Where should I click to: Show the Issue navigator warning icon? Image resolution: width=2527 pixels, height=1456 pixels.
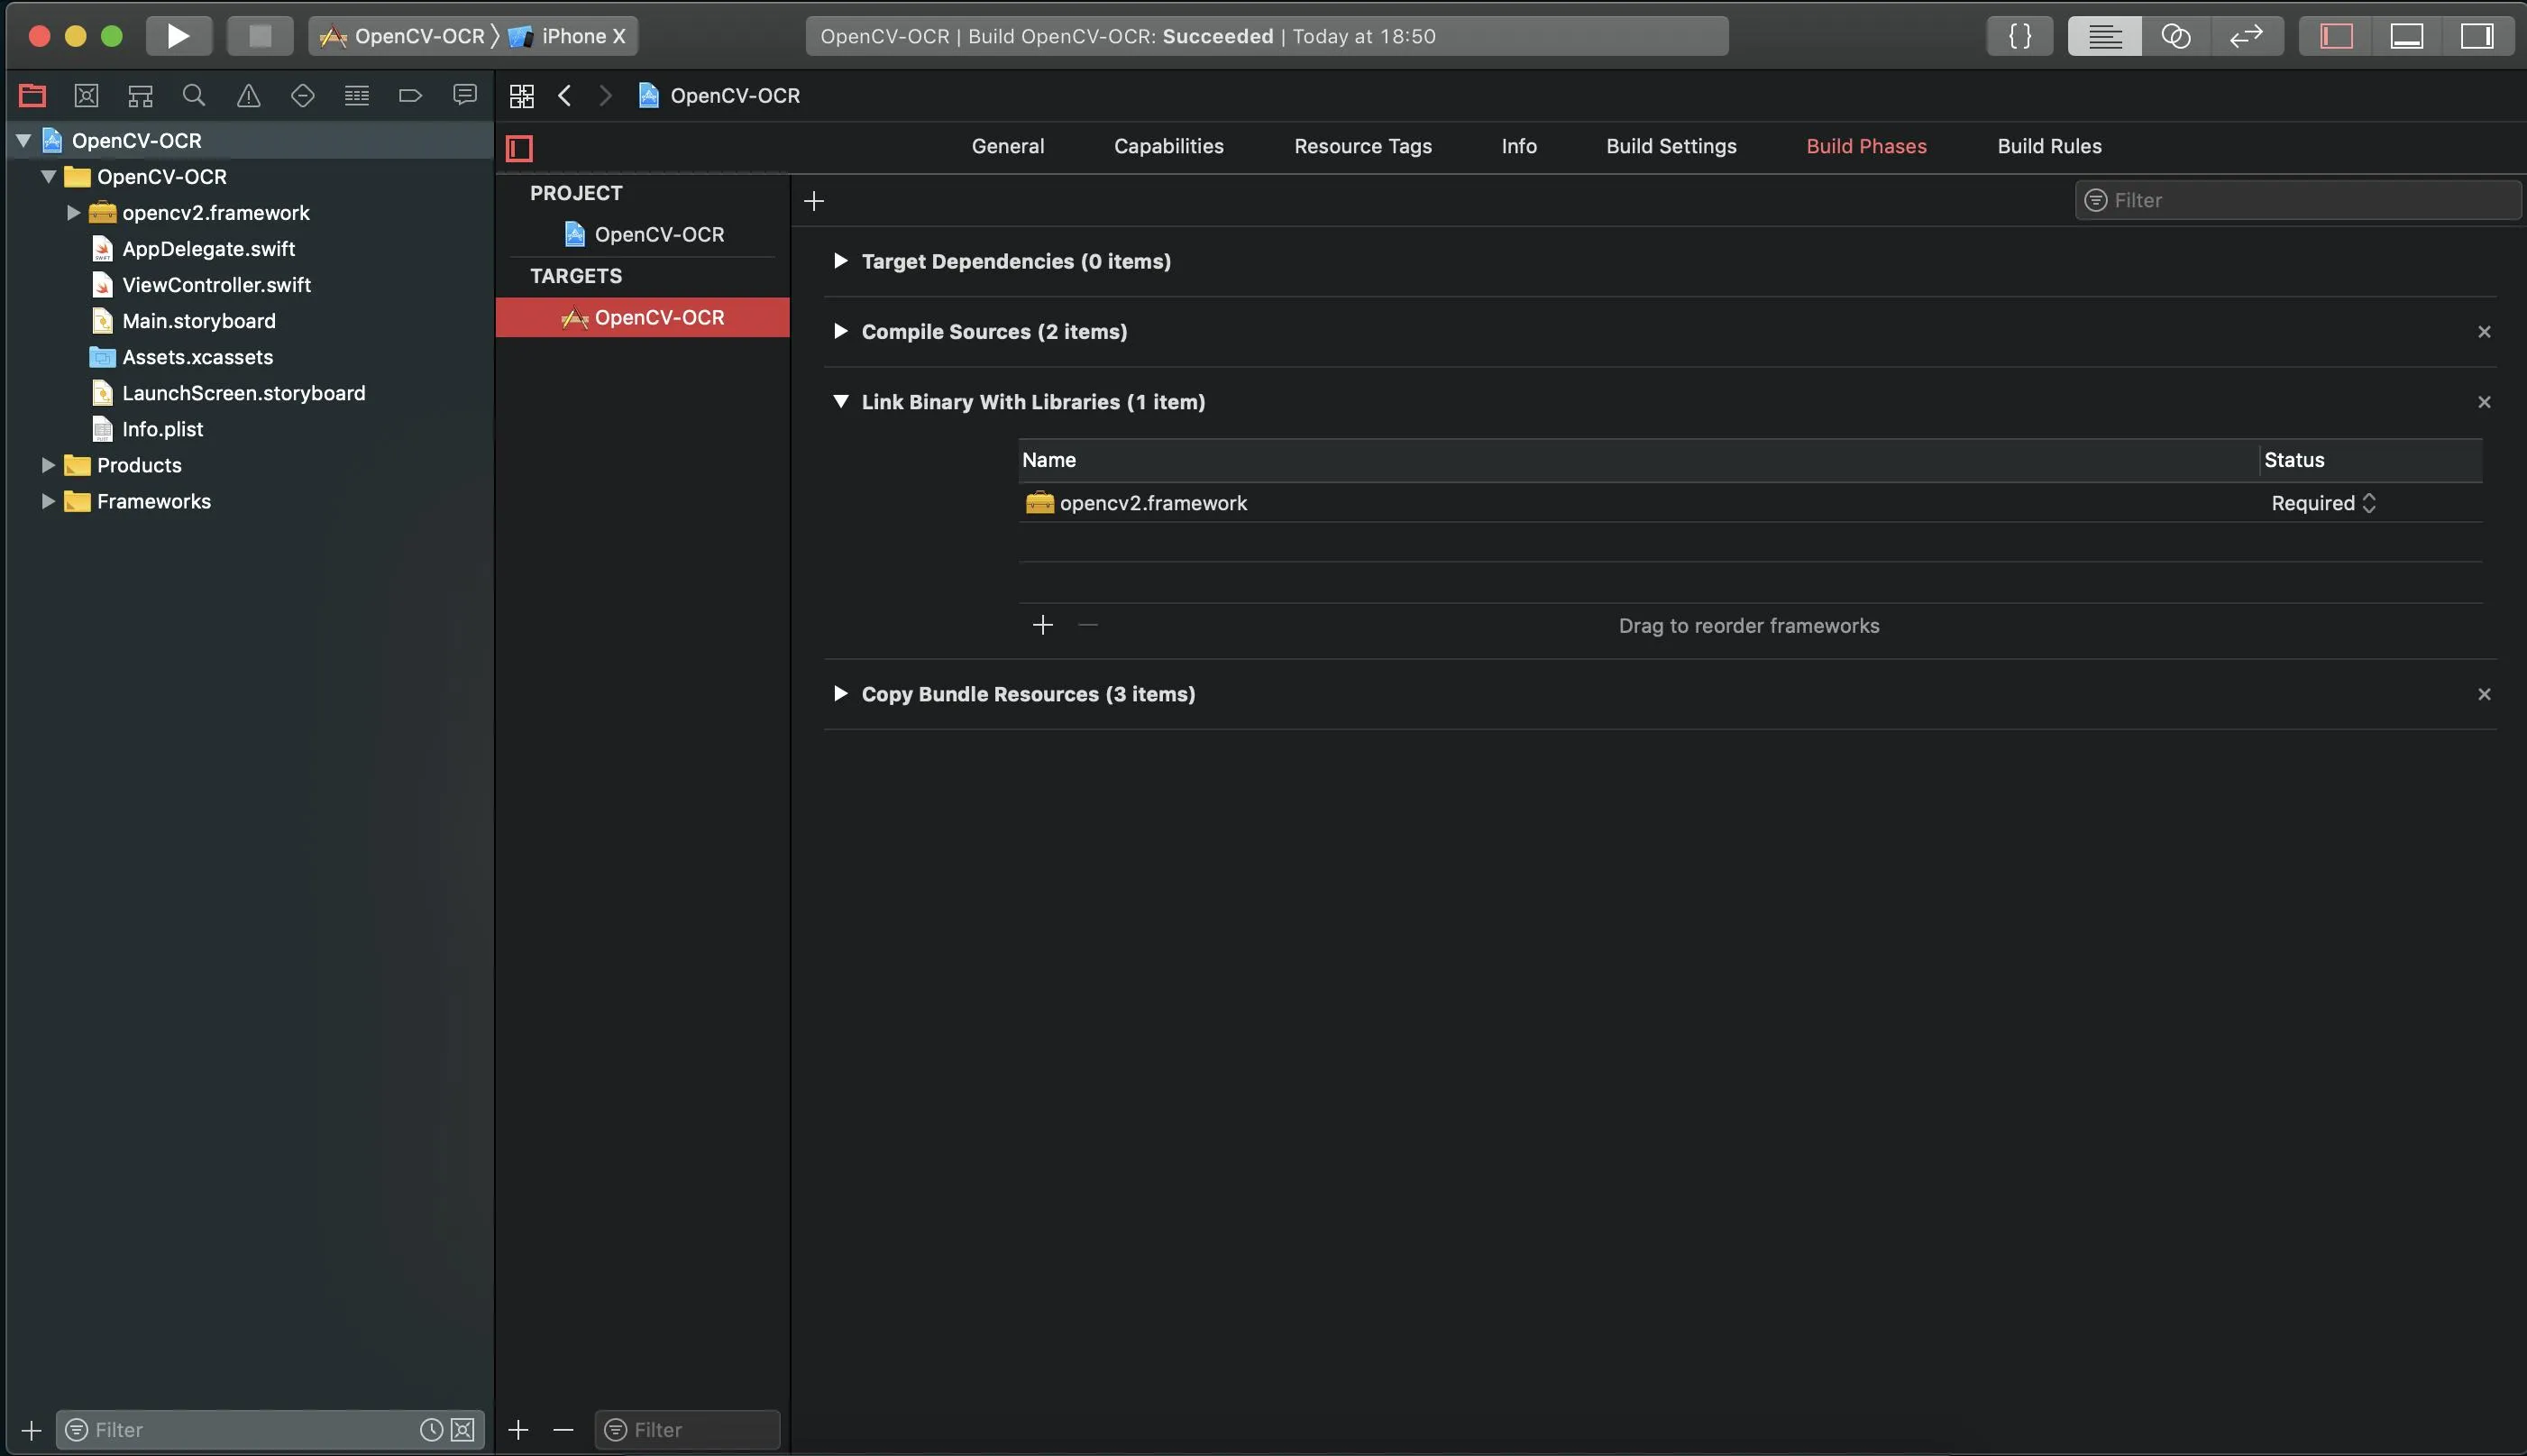pos(248,95)
